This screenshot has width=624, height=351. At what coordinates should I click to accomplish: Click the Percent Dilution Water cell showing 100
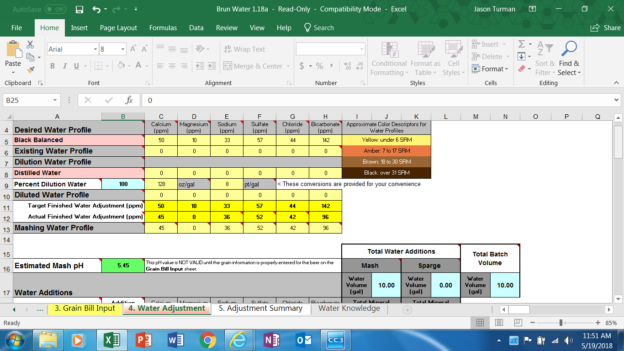click(123, 184)
